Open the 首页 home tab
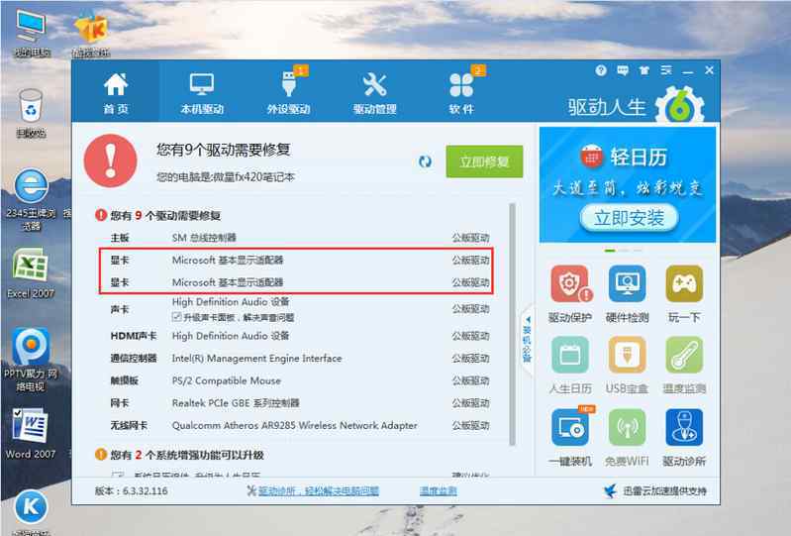 116,93
